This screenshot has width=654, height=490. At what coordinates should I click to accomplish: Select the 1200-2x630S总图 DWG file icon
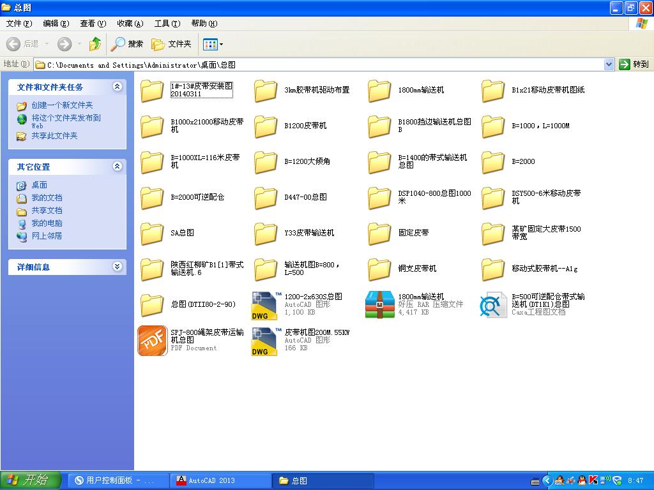266,306
